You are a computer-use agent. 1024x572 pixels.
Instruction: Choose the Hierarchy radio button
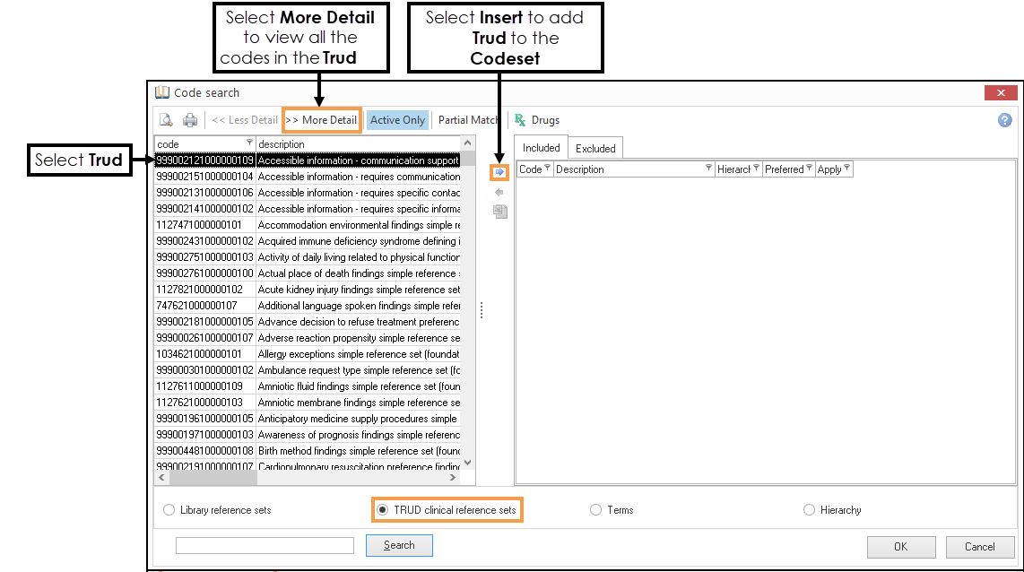[x=810, y=510]
